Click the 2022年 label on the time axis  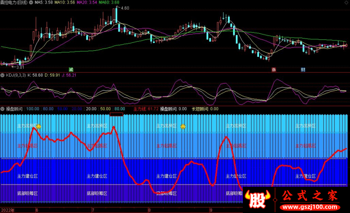(x=8, y=210)
